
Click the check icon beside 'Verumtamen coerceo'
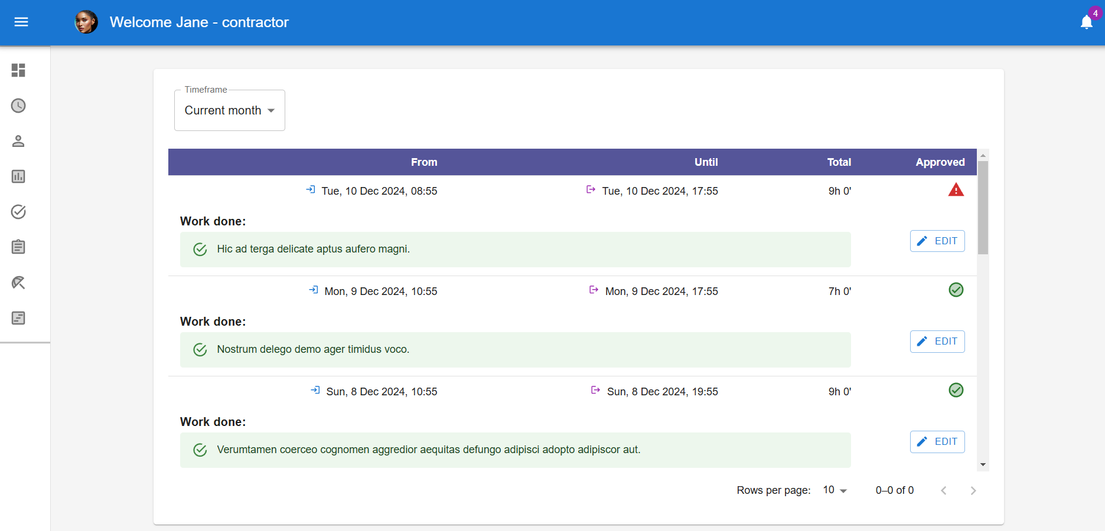coord(200,450)
